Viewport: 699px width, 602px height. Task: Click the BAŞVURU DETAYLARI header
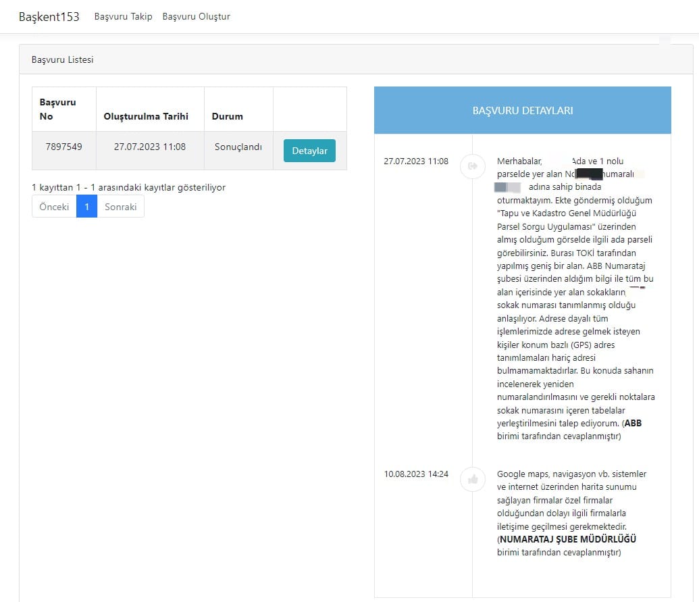coord(523,110)
